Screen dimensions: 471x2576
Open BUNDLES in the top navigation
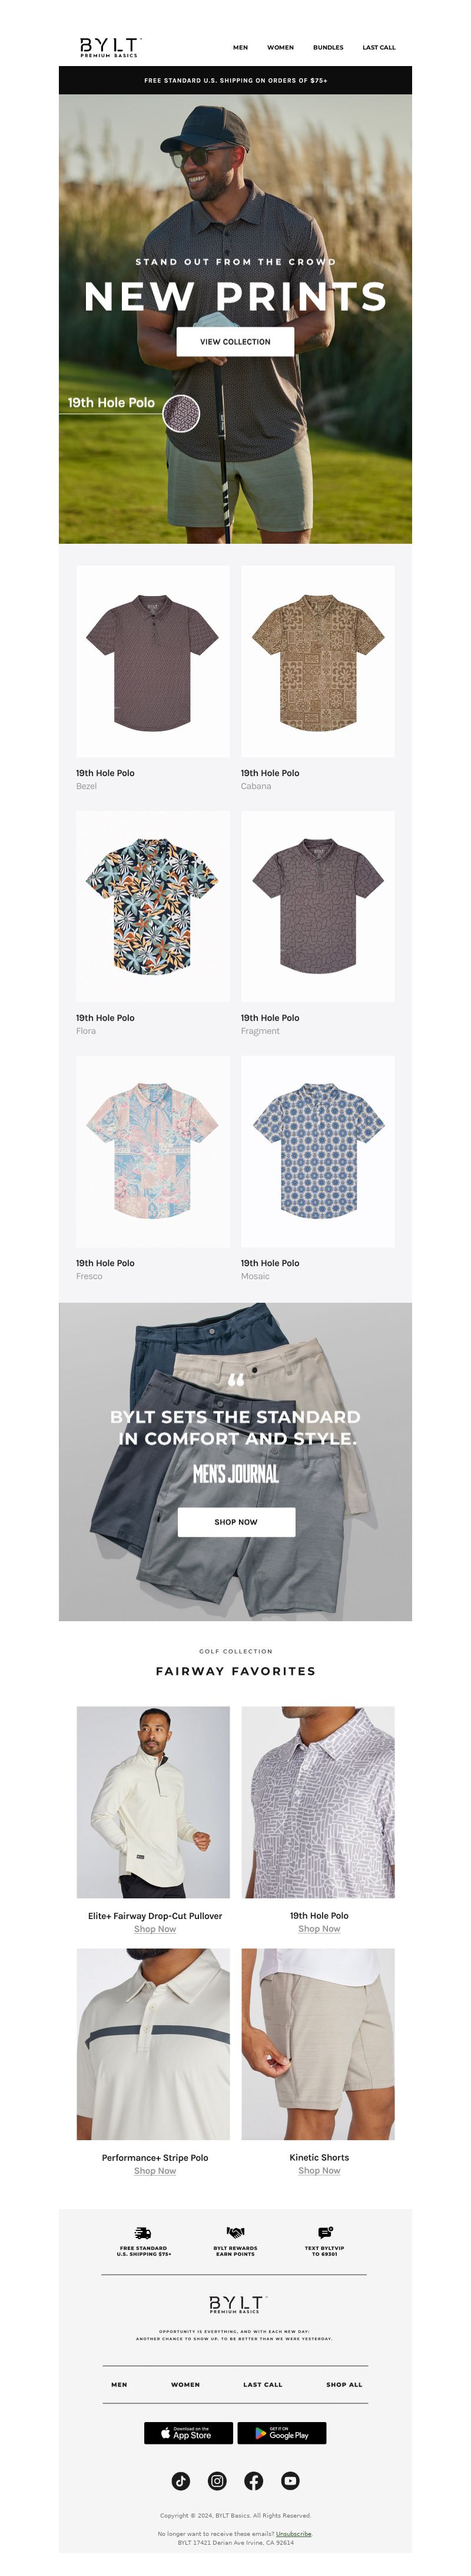tap(329, 47)
